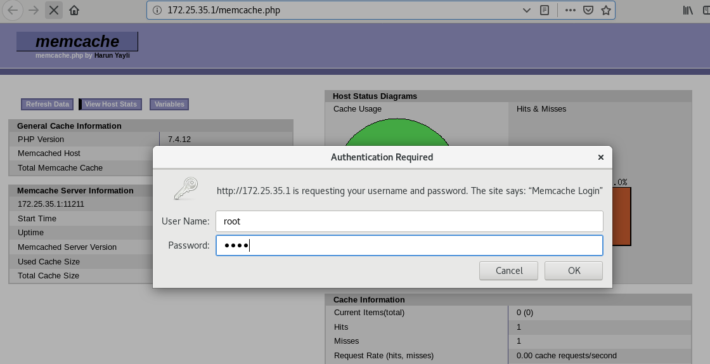
Task: Click the Start Time row label
Action: (x=37, y=219)
